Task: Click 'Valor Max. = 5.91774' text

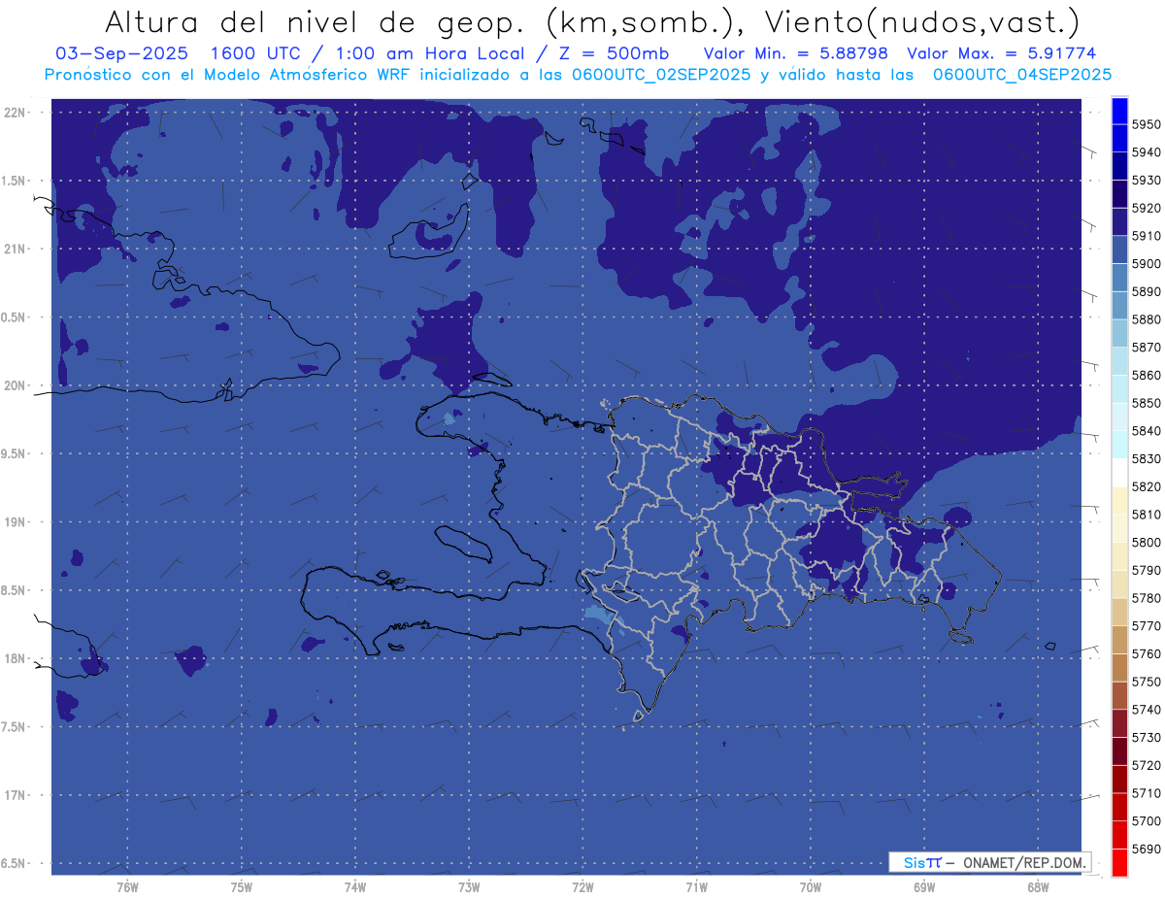Action: (1001, 54)
